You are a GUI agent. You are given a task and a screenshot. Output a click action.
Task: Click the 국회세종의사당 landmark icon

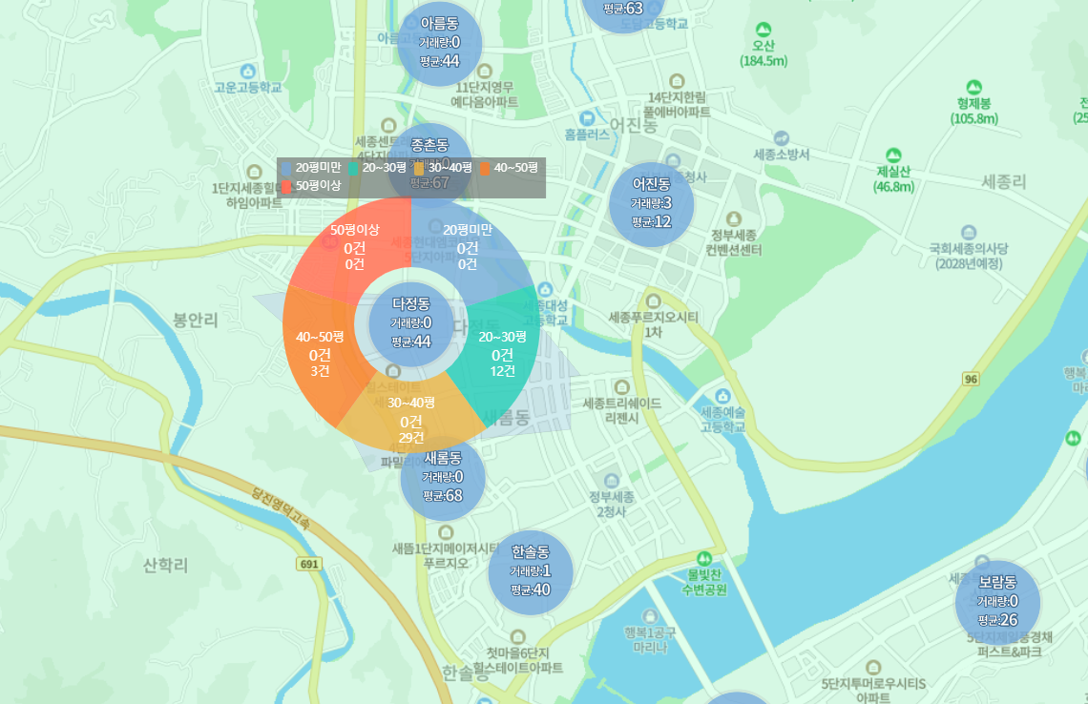tap(969, 233)
